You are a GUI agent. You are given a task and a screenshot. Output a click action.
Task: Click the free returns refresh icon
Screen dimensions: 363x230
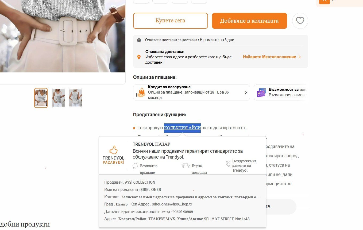(x=135, y=166)
